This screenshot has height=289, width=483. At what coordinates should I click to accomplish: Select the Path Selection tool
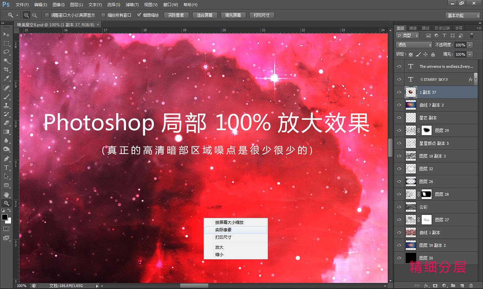click(6, 176)
